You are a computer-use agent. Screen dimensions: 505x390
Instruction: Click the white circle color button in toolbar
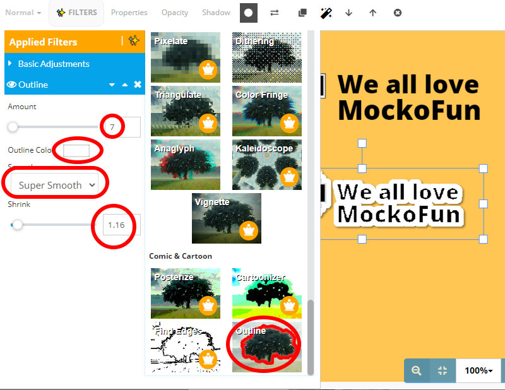click(248, 13)
